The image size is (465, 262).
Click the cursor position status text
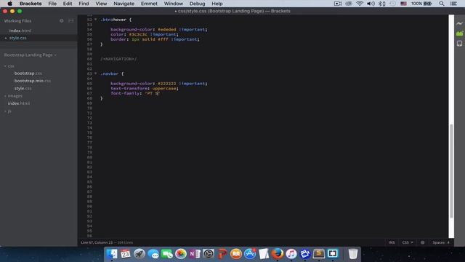[x=97, y=242]
